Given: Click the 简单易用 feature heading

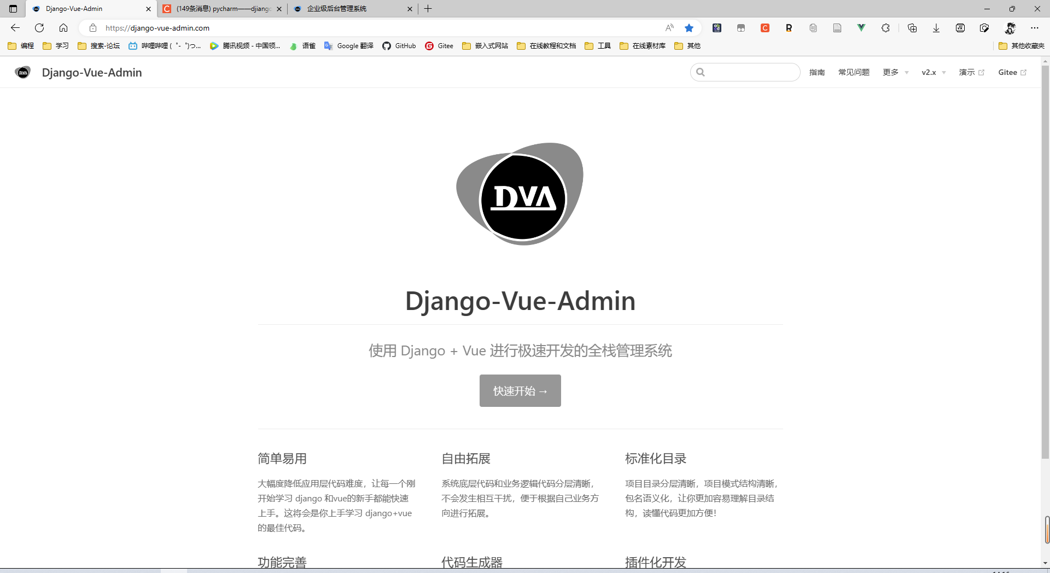Looking at the screenshot, I should pyautogui.click(x=282, y=458).
